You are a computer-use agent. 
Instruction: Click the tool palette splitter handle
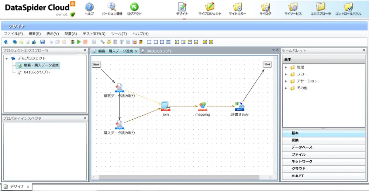click(323, 129)
